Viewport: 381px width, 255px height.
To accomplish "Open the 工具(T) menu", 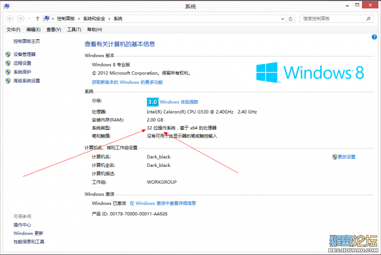I will (74, 29).
